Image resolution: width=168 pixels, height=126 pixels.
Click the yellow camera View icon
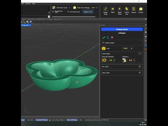pos(104,48)
